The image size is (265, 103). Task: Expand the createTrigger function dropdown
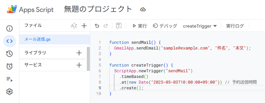(x=200, y=26)
